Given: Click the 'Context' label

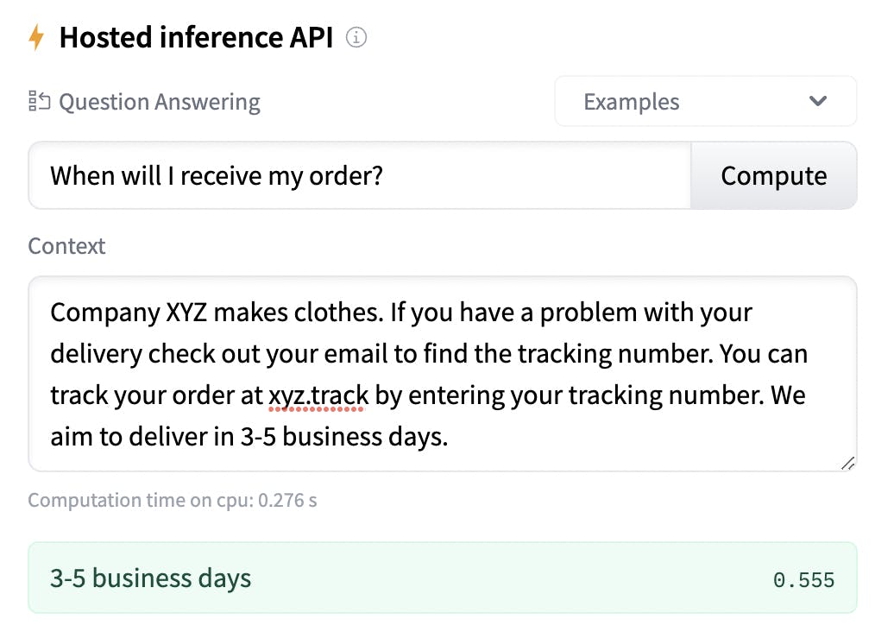Looking at the screenshot, I should click(x=66, y=246).
